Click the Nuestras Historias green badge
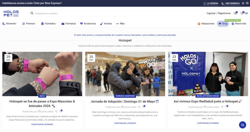This screenshot has width=250, height=132. (233, 20)
